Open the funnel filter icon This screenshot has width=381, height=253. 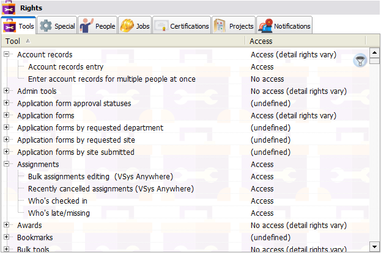(x=360, y=60)
